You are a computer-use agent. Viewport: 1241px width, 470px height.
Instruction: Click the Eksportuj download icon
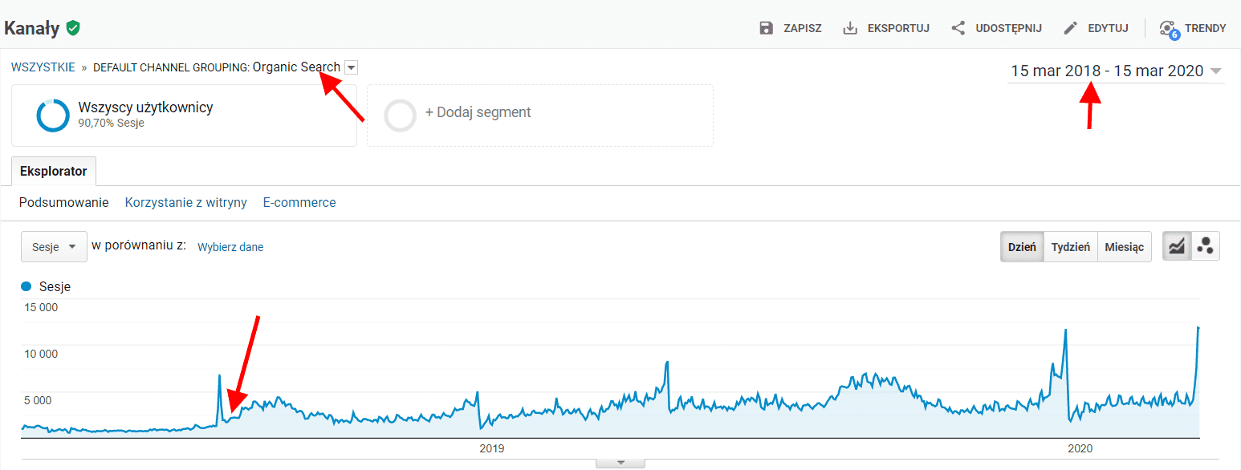[850, 28]
